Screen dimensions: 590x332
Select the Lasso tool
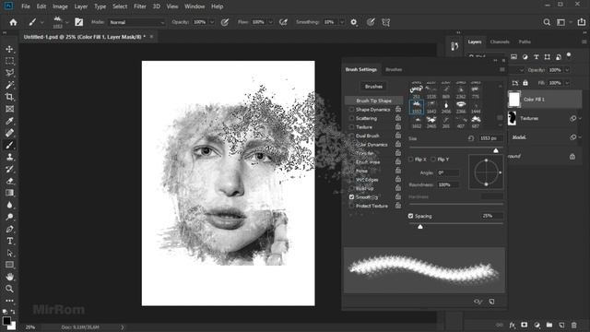9,73
